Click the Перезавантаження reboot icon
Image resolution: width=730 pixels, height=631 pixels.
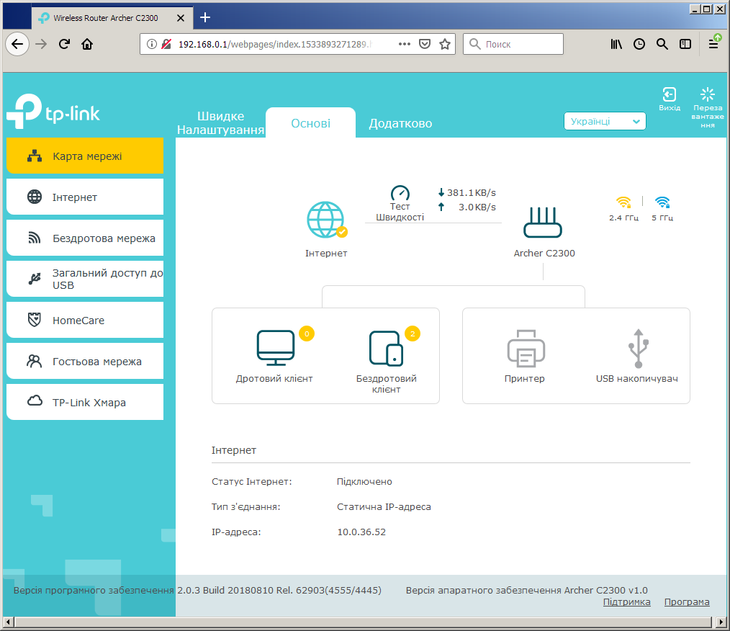click(707, 94)
